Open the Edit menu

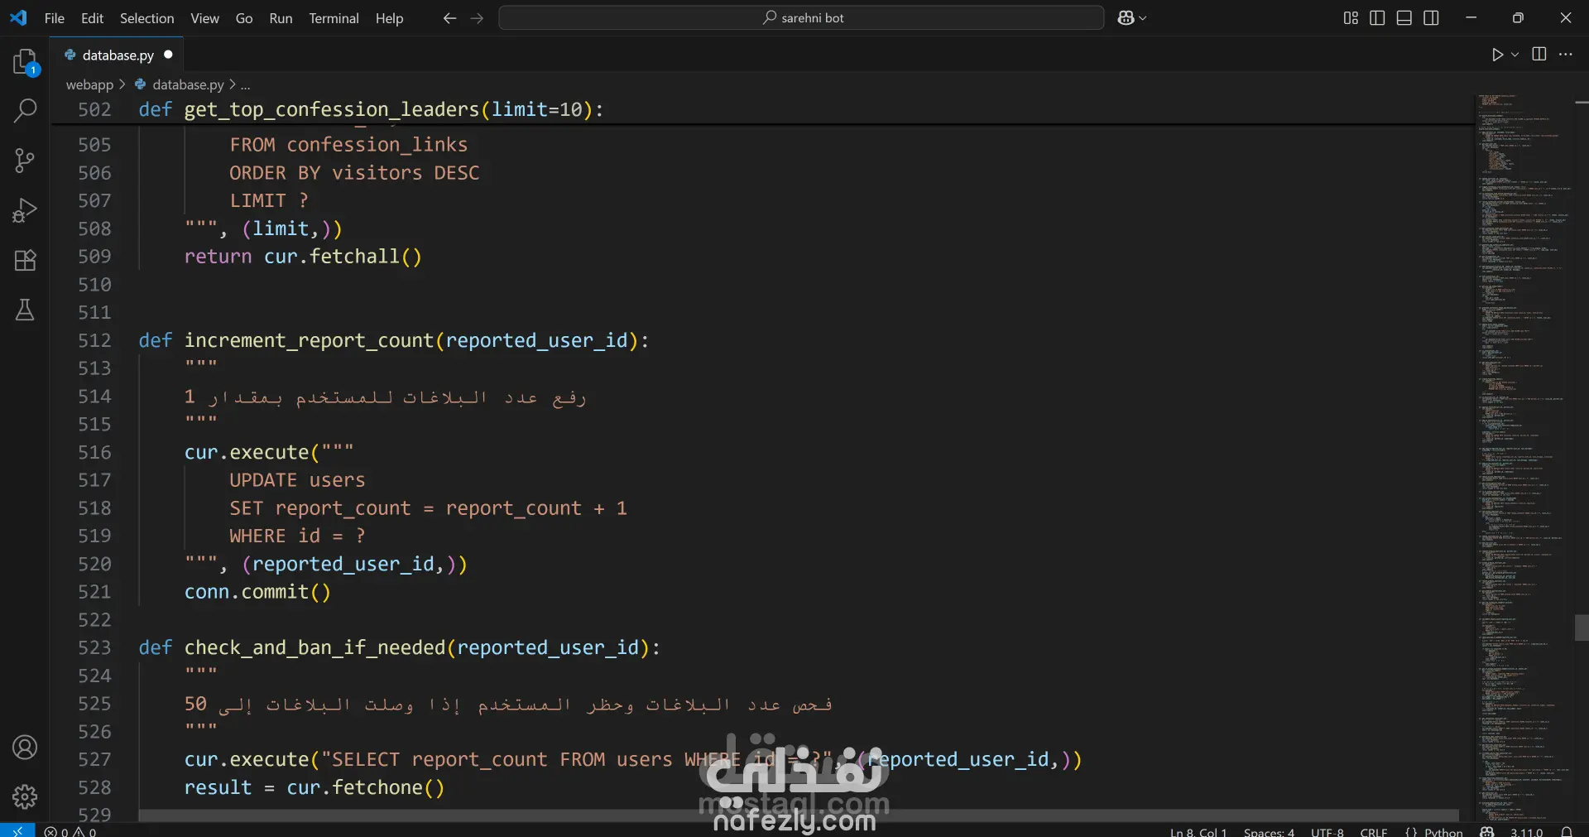(x=92, y=17)
